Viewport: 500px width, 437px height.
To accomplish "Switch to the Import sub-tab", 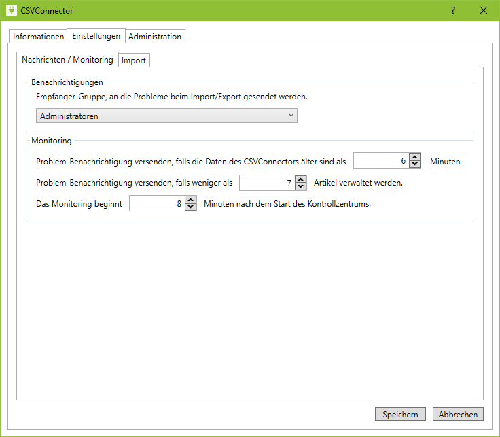I will pyautogui.click(x=134, y=60).
